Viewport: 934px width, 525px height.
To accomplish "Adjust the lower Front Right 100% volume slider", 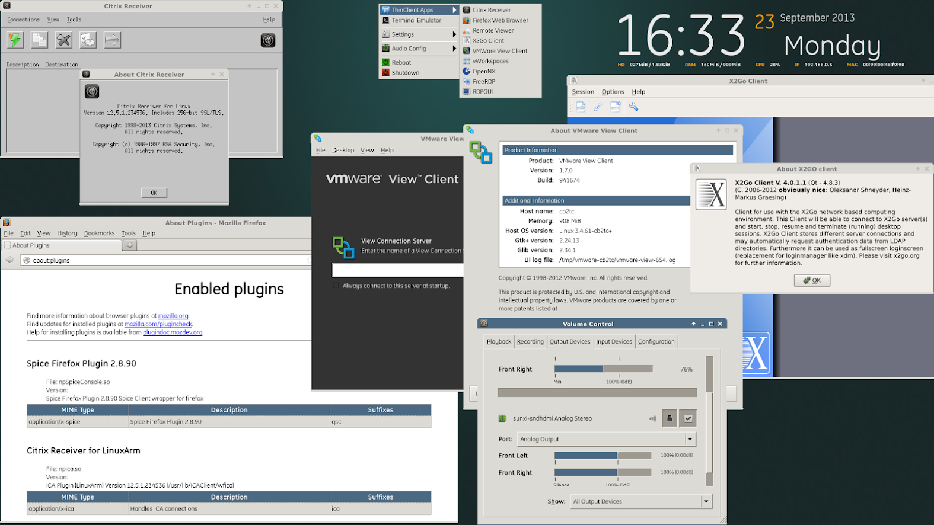I will [x=603, y=472].
